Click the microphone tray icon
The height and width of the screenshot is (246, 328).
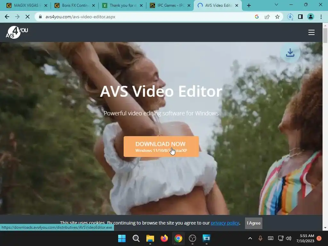[260, 238]
